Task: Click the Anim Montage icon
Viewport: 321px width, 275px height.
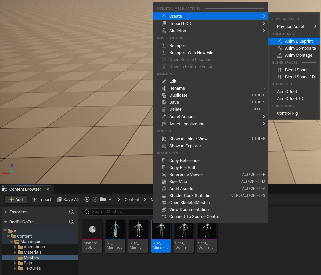Action: click(x=280, y=55)
